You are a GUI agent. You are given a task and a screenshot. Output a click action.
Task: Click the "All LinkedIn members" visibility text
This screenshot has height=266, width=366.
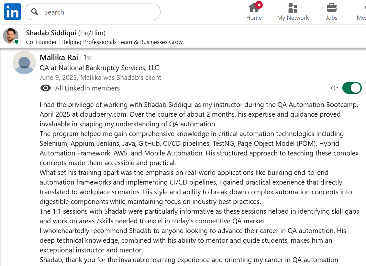[x=87, y=88]
